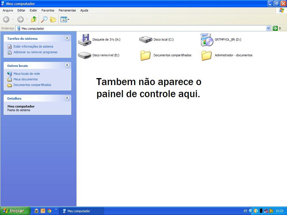Click the Meus locais de rede icon

10,74
